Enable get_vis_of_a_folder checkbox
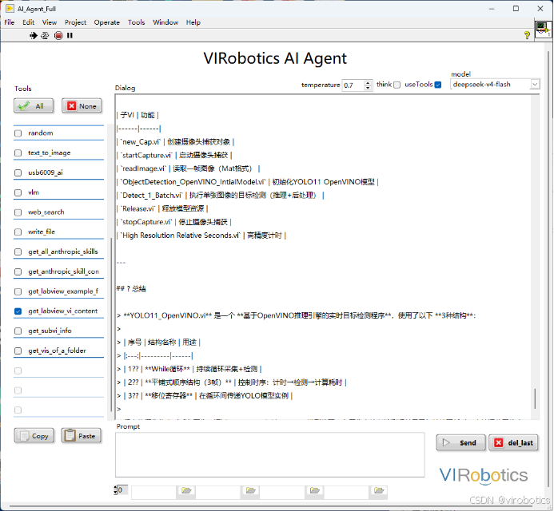This screenshot has width=554, height=511. [x=18, y=351]
